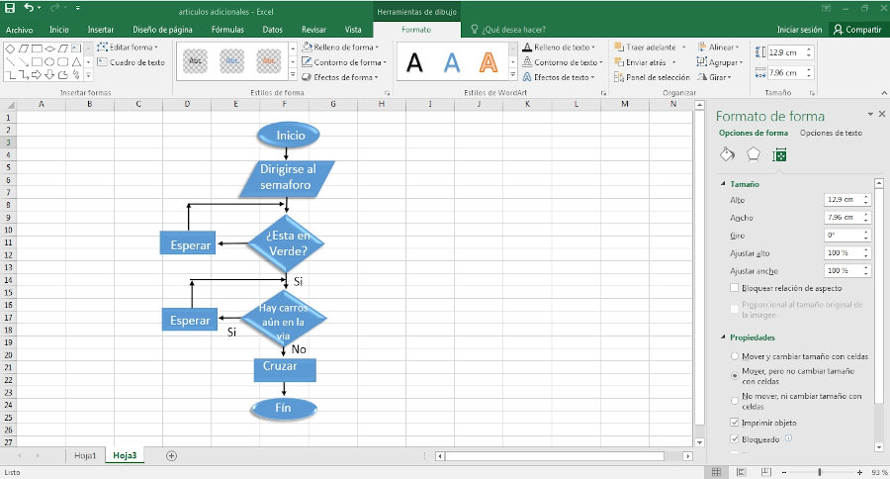Select the black A WordArt style
Screen dimensions: 890x479
point(415,62)
